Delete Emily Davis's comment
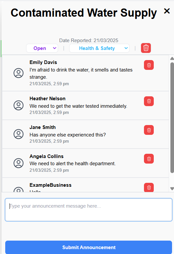 (149, 65)
